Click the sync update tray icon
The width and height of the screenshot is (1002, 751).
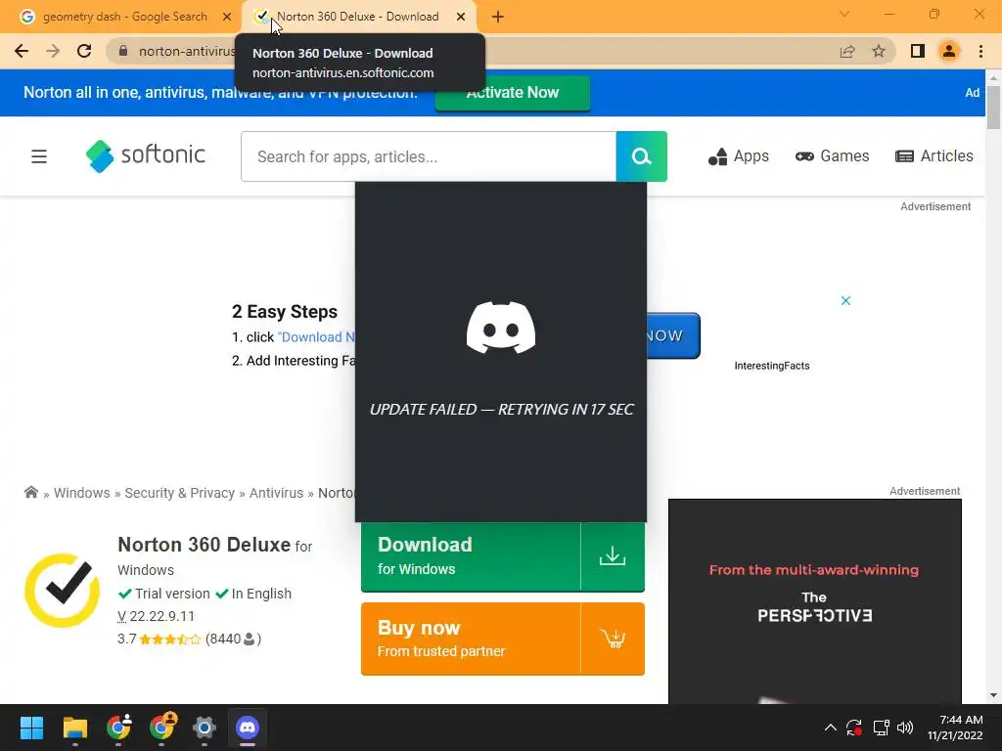pyautogui.click(x=854, y=728)
